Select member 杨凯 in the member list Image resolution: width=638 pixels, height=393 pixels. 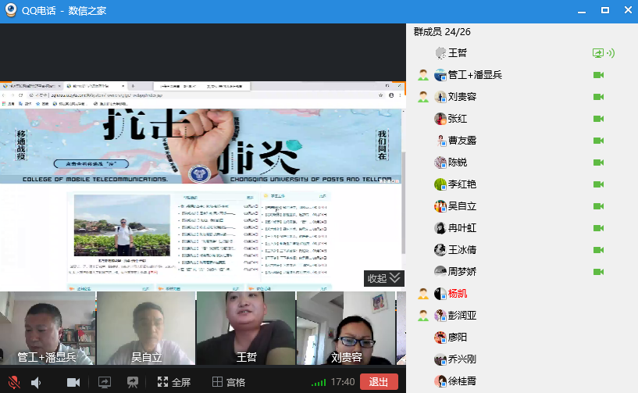457,294
